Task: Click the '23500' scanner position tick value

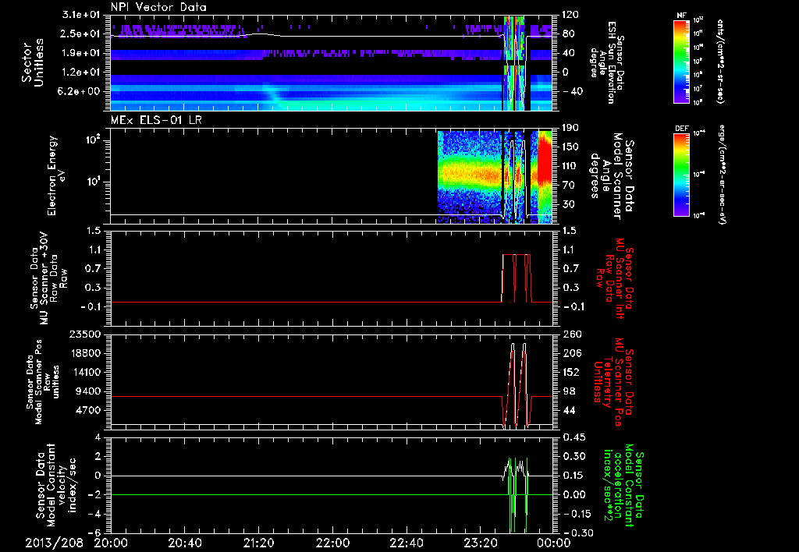Action: coord(84,334)
